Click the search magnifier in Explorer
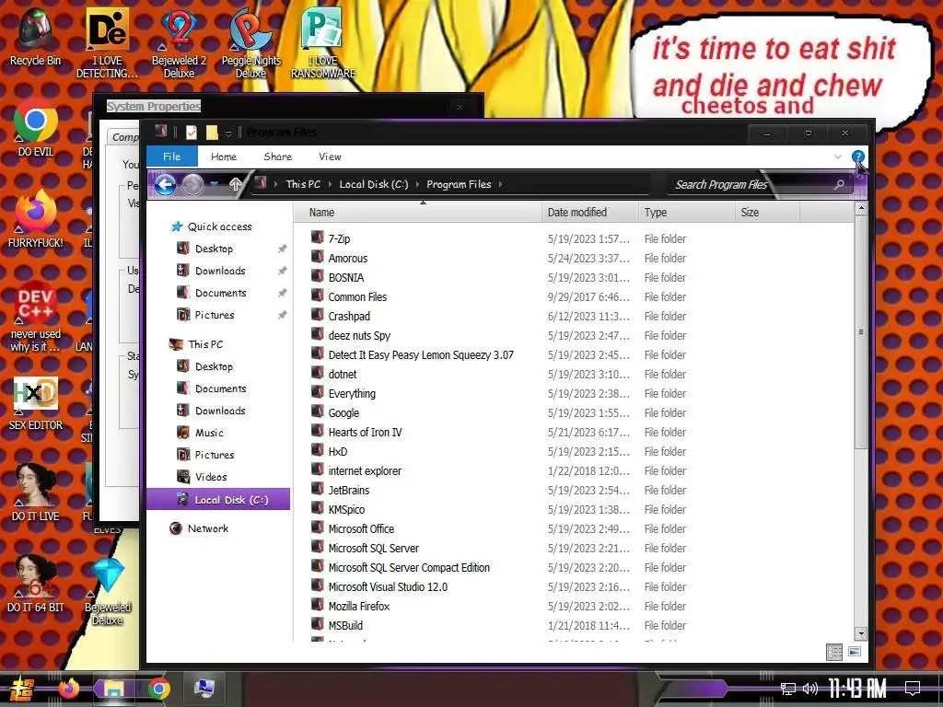943x707 pixels. click(838, 184)
